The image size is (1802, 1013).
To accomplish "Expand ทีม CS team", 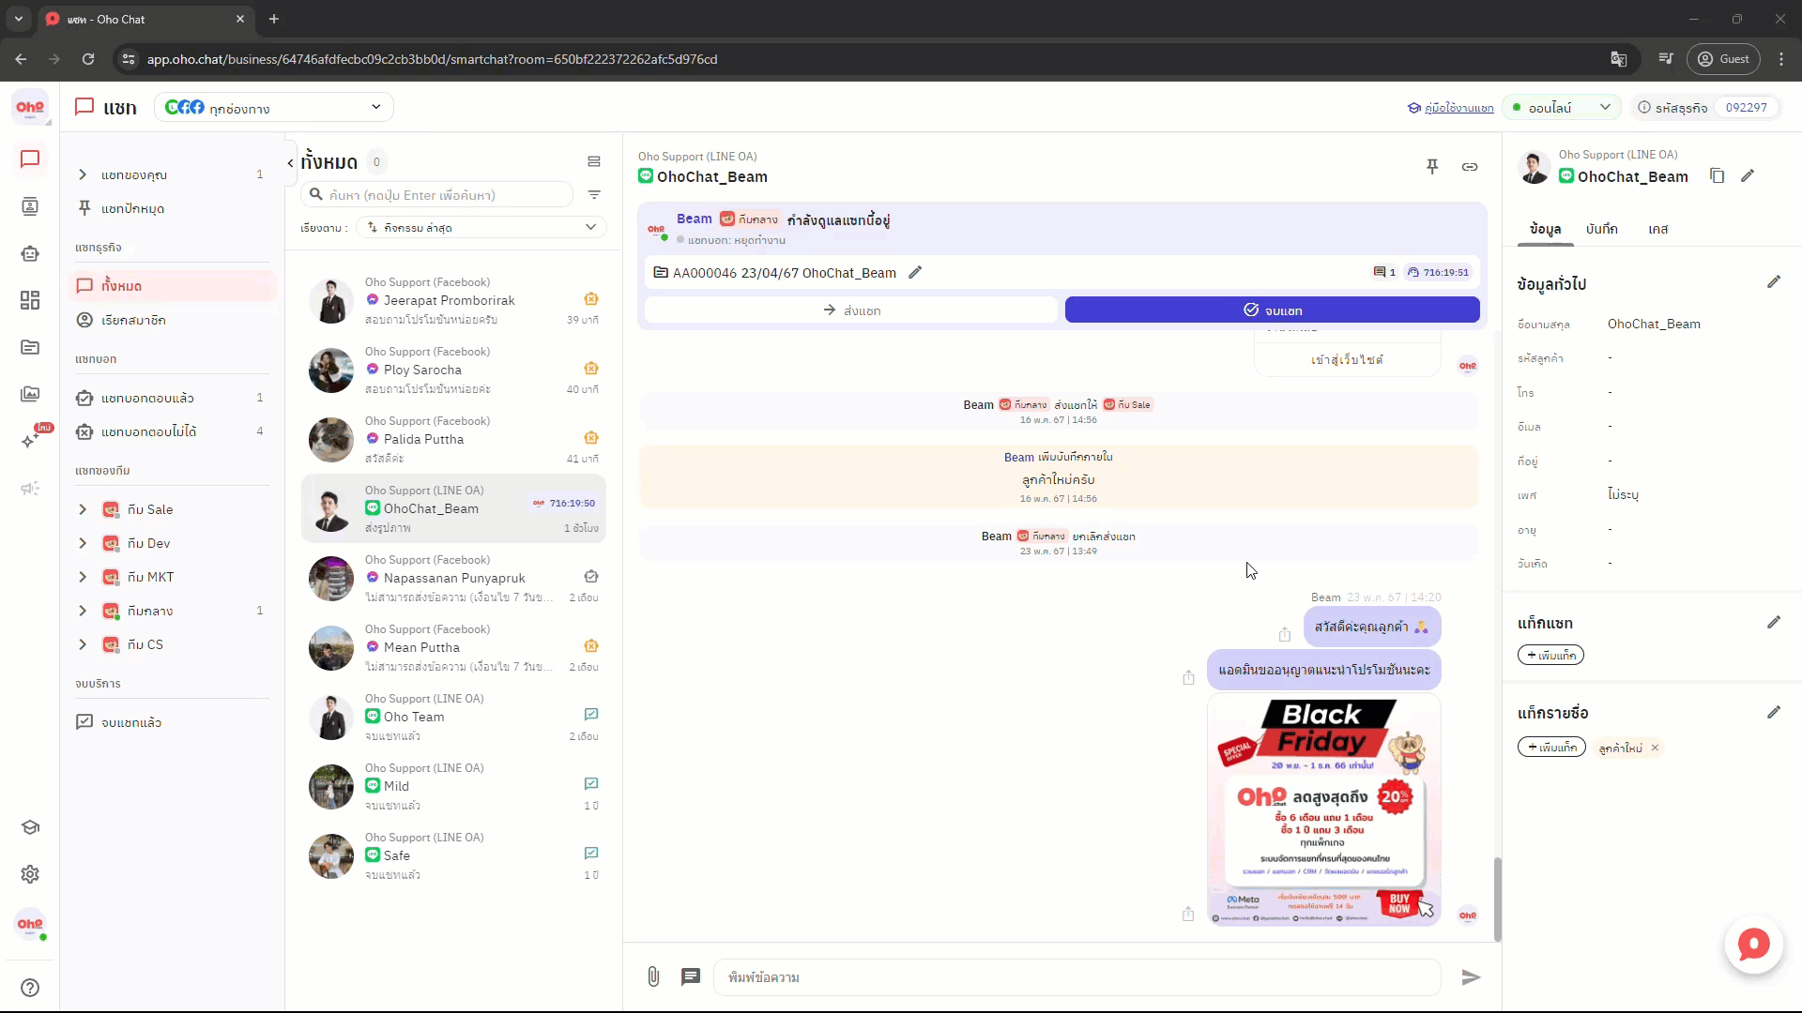I will pyautogui.click(x=83, y=644).
